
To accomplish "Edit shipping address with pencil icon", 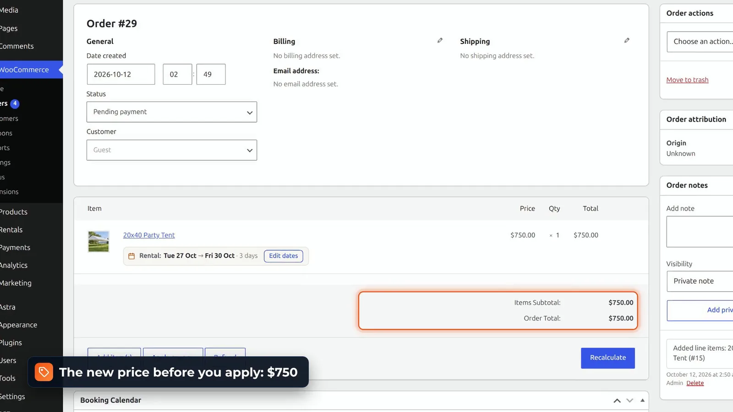I will (x=627, y=40).
